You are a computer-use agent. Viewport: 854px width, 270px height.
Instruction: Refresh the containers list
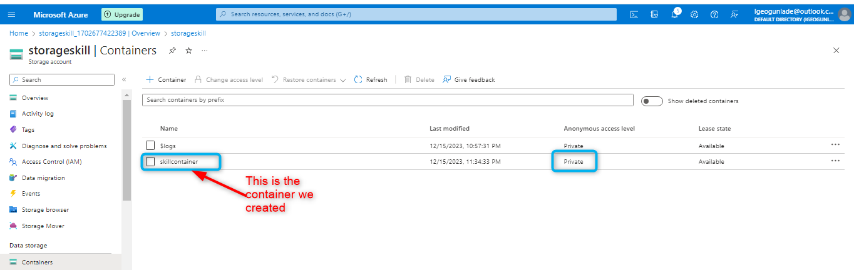click(371, 79)
